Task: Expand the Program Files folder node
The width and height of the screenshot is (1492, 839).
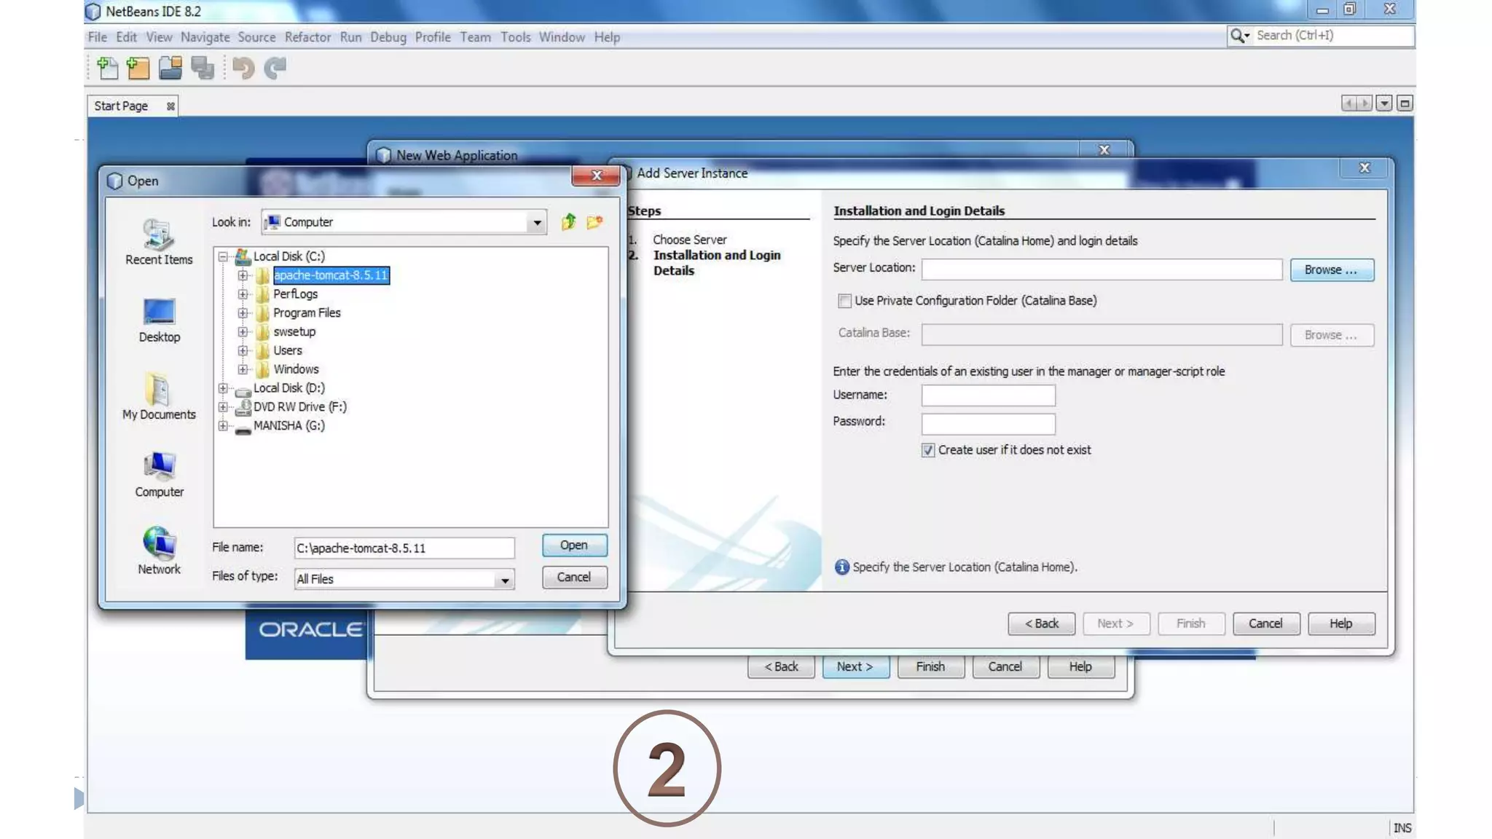Action: pos(243,313)
